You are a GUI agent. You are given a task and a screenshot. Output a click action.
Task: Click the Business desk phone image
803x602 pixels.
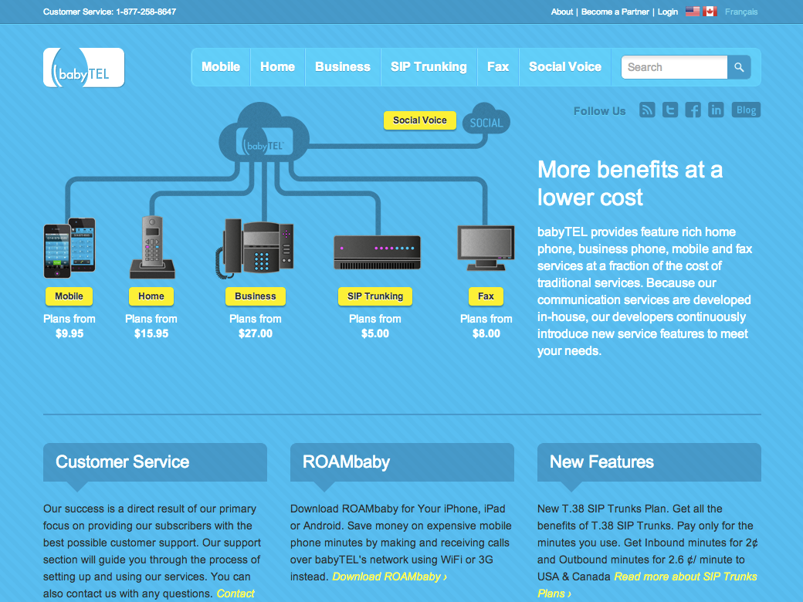255,249
